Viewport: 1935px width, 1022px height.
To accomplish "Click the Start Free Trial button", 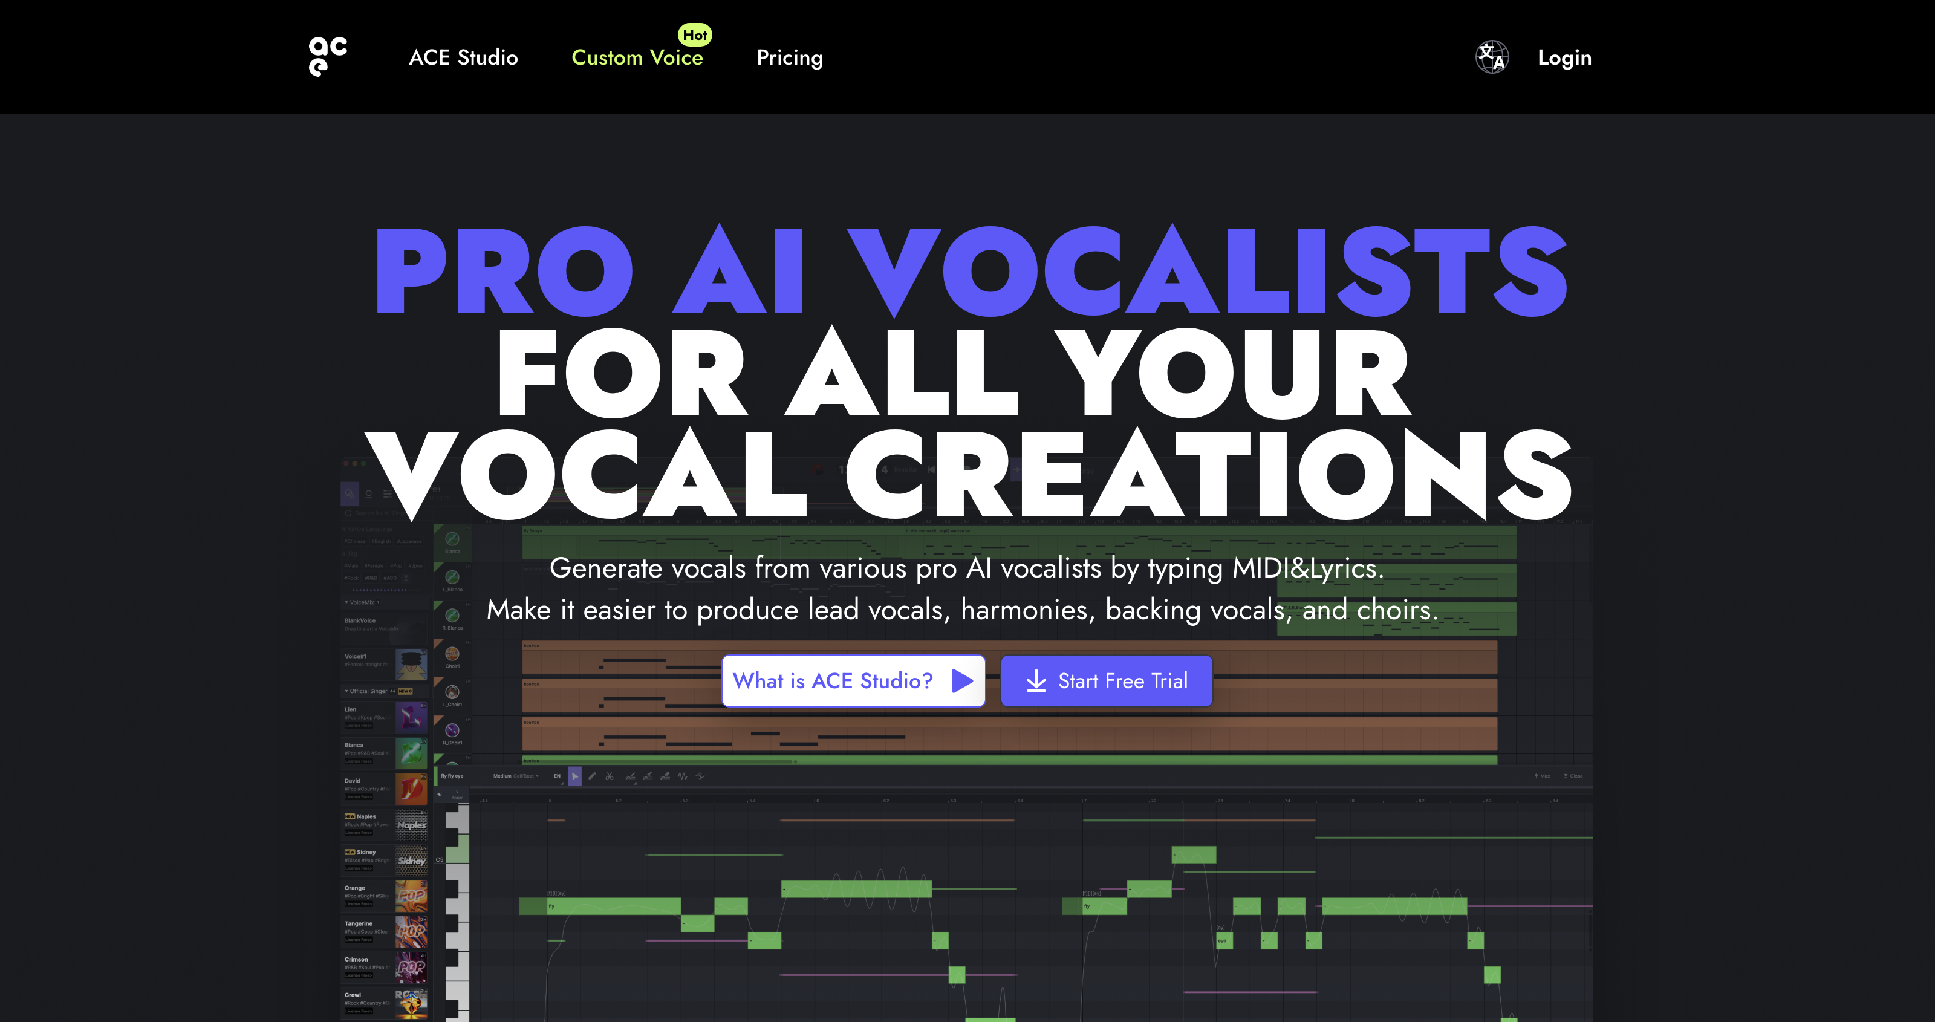I will tap(1107, 681).
